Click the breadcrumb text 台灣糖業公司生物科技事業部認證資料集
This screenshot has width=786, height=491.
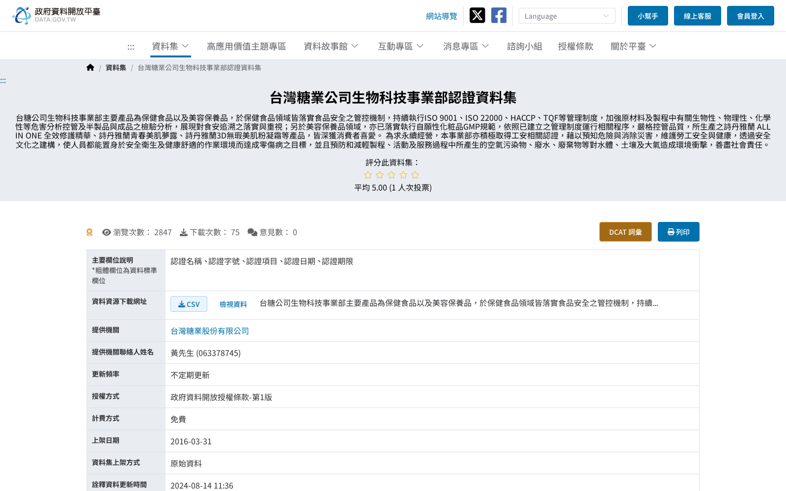[x=199, y=68]
